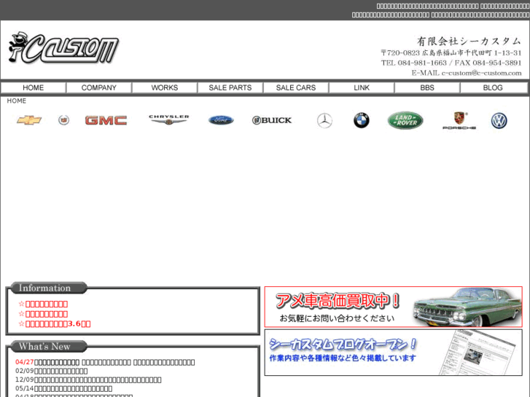Open the Porsche crest logo

[x=459, y=121]
